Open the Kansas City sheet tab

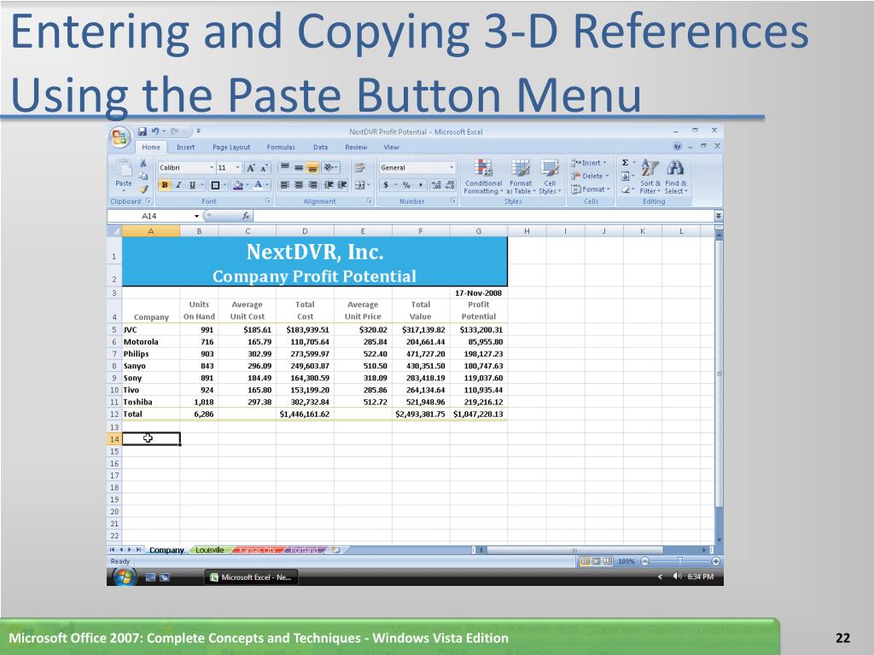(x=258, y=550)
